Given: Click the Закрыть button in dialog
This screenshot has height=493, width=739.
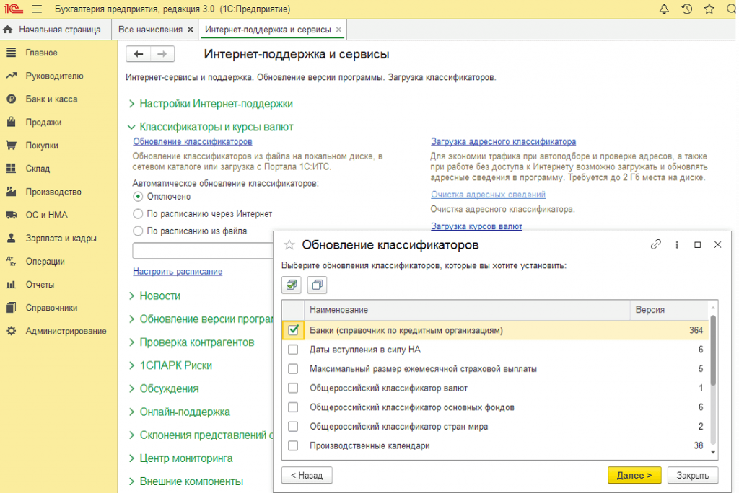Looking at the screenshot, I should click(x=692, y=475).
